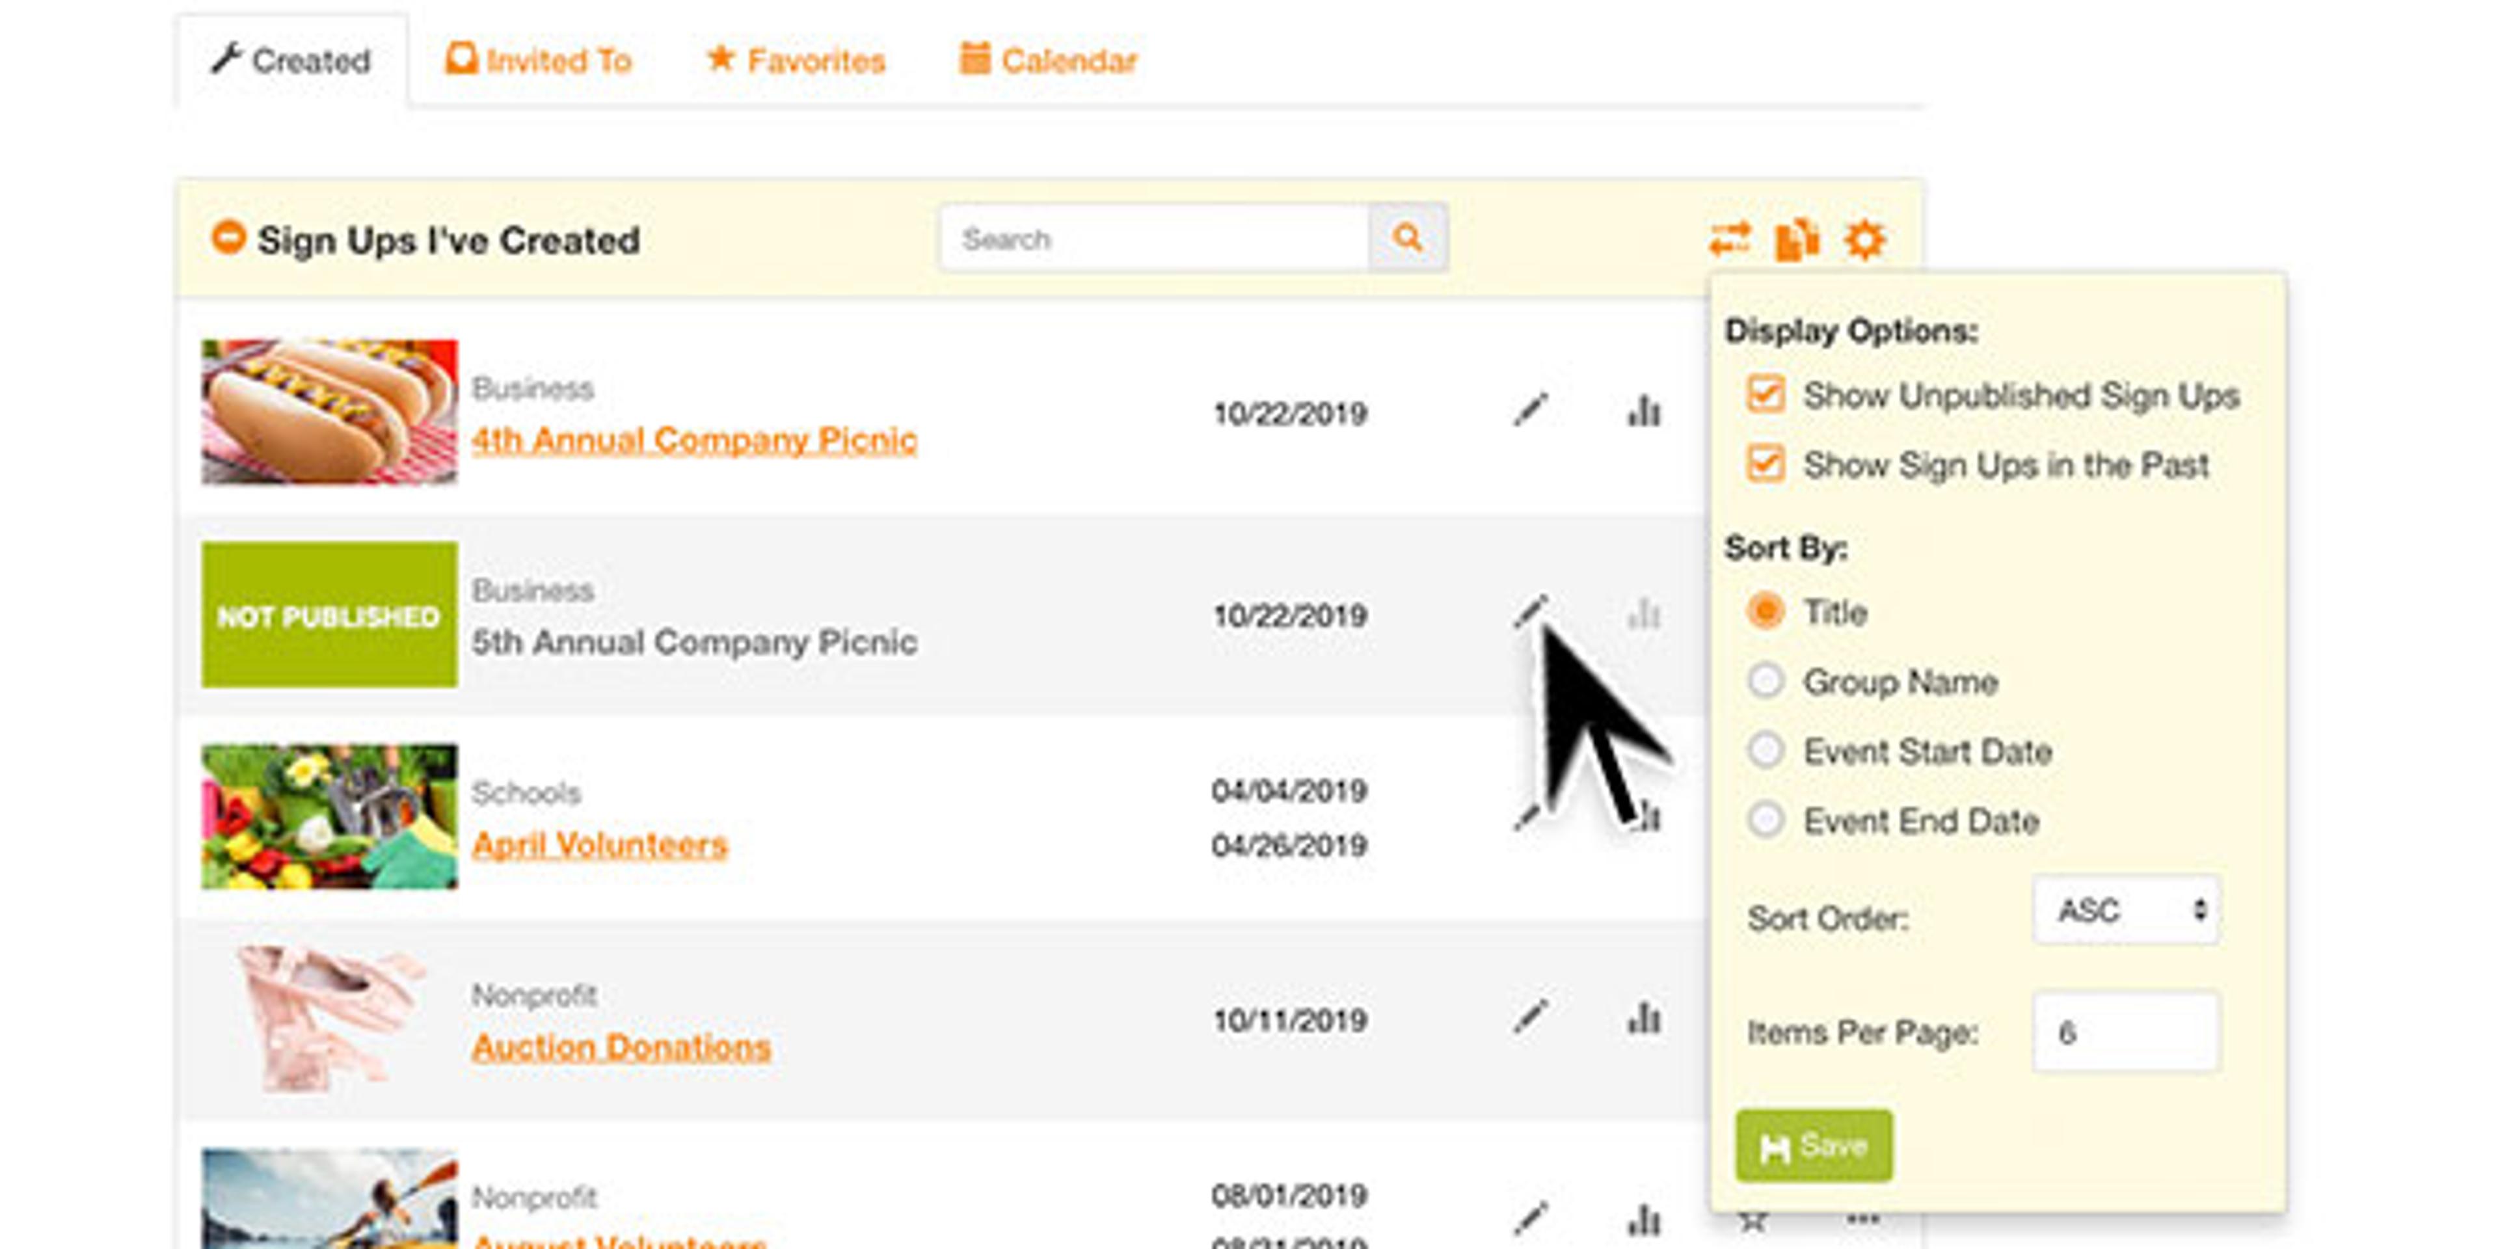
Task: Open the Sort Order ASC dropdown
Action: click(2126, 911)
